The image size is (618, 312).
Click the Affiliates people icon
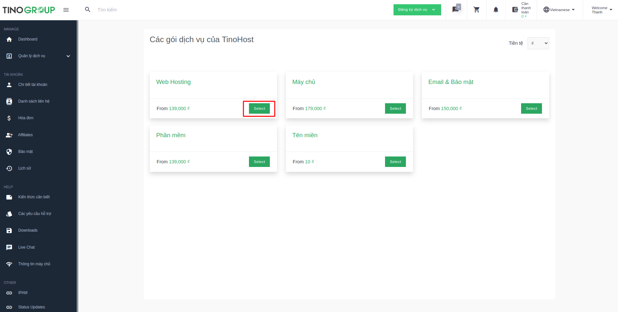tap(9, 135)
